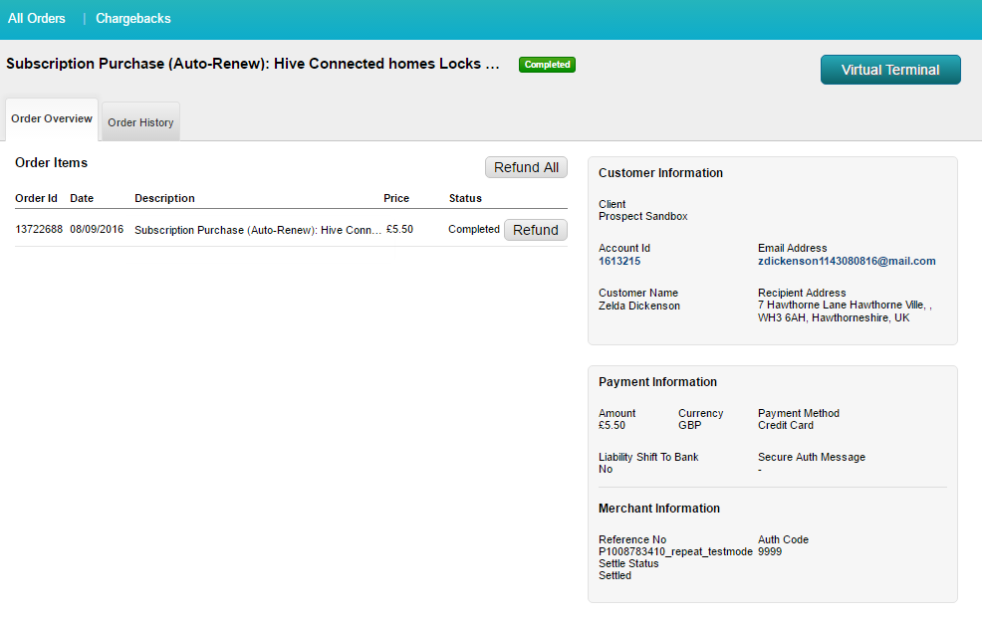Image resolution: width=982 pixels, height=620 pixels.
Task: Open account ID 1613215 link
Action: (619, 262)
